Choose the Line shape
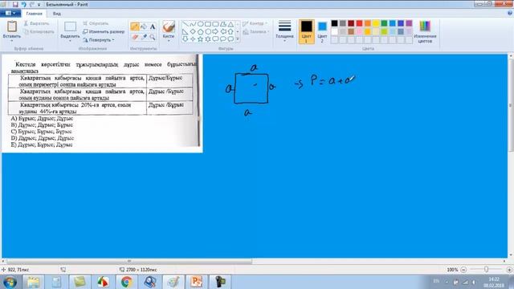 tap(186, 24)
